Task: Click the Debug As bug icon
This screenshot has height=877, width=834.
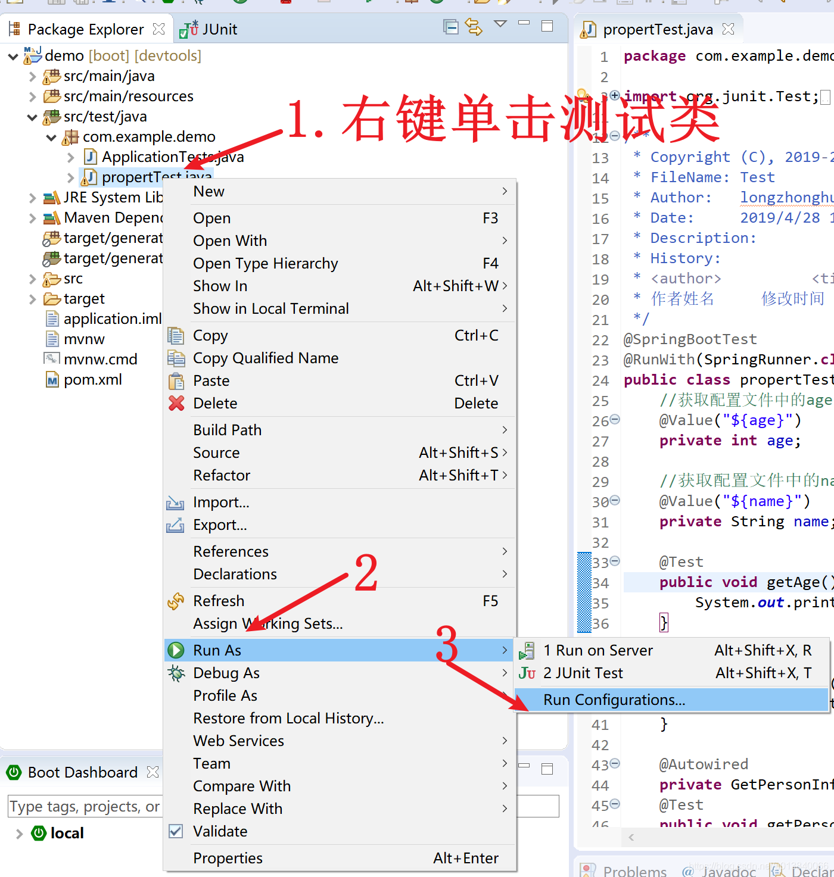Action: click(176, 673)
